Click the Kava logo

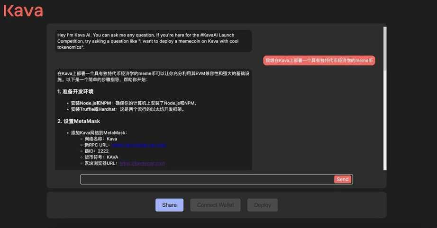(x=23, y=11)
